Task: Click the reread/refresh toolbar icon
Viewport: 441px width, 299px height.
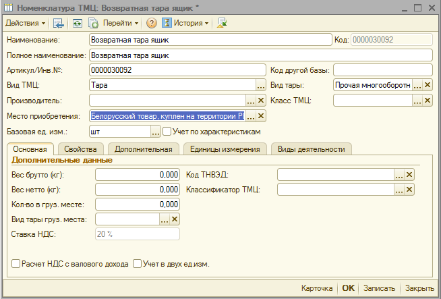Action: 78,23
